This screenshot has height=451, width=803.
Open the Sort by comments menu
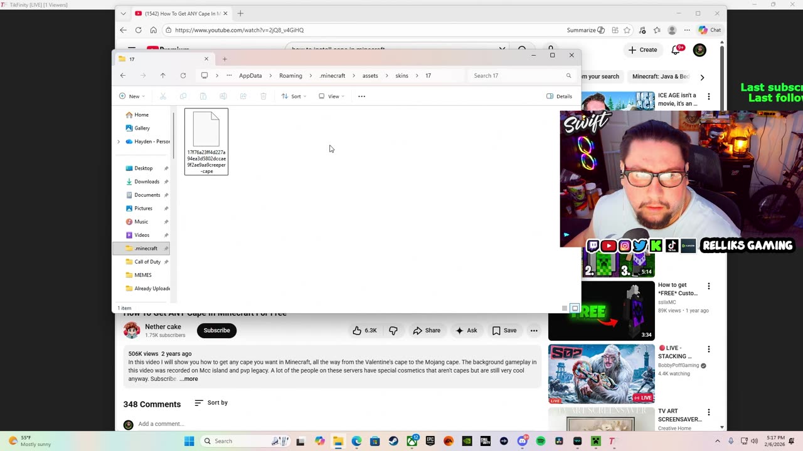tap(211, 403)
